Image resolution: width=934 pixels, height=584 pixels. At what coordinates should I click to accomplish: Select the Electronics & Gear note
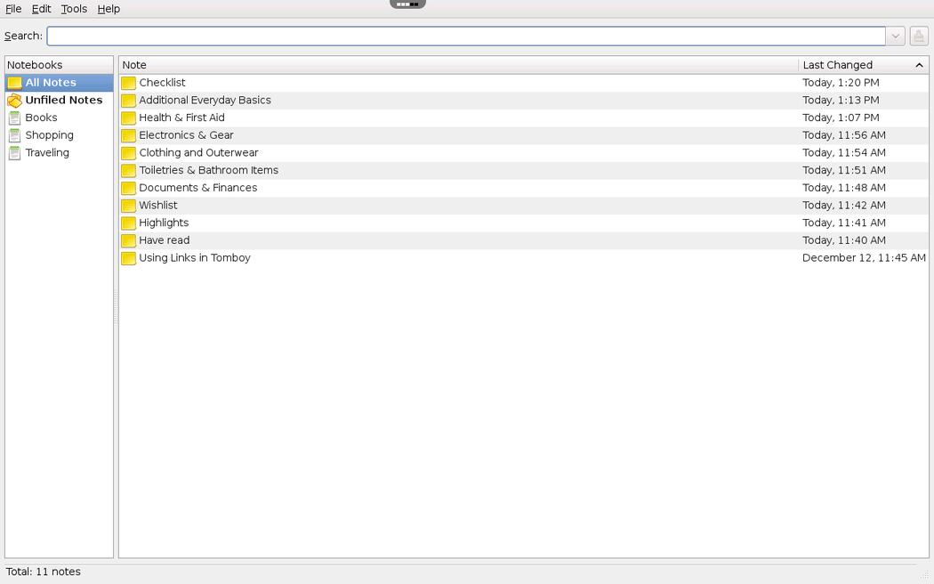tap(186, 135)
